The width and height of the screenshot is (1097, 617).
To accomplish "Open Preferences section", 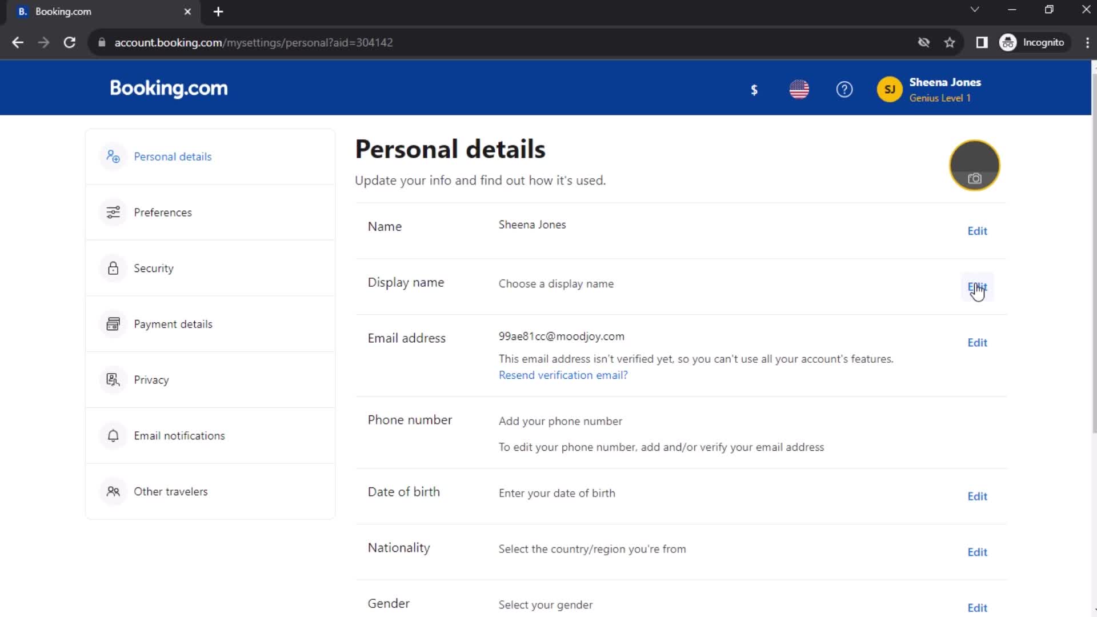I will pos(210,213).
